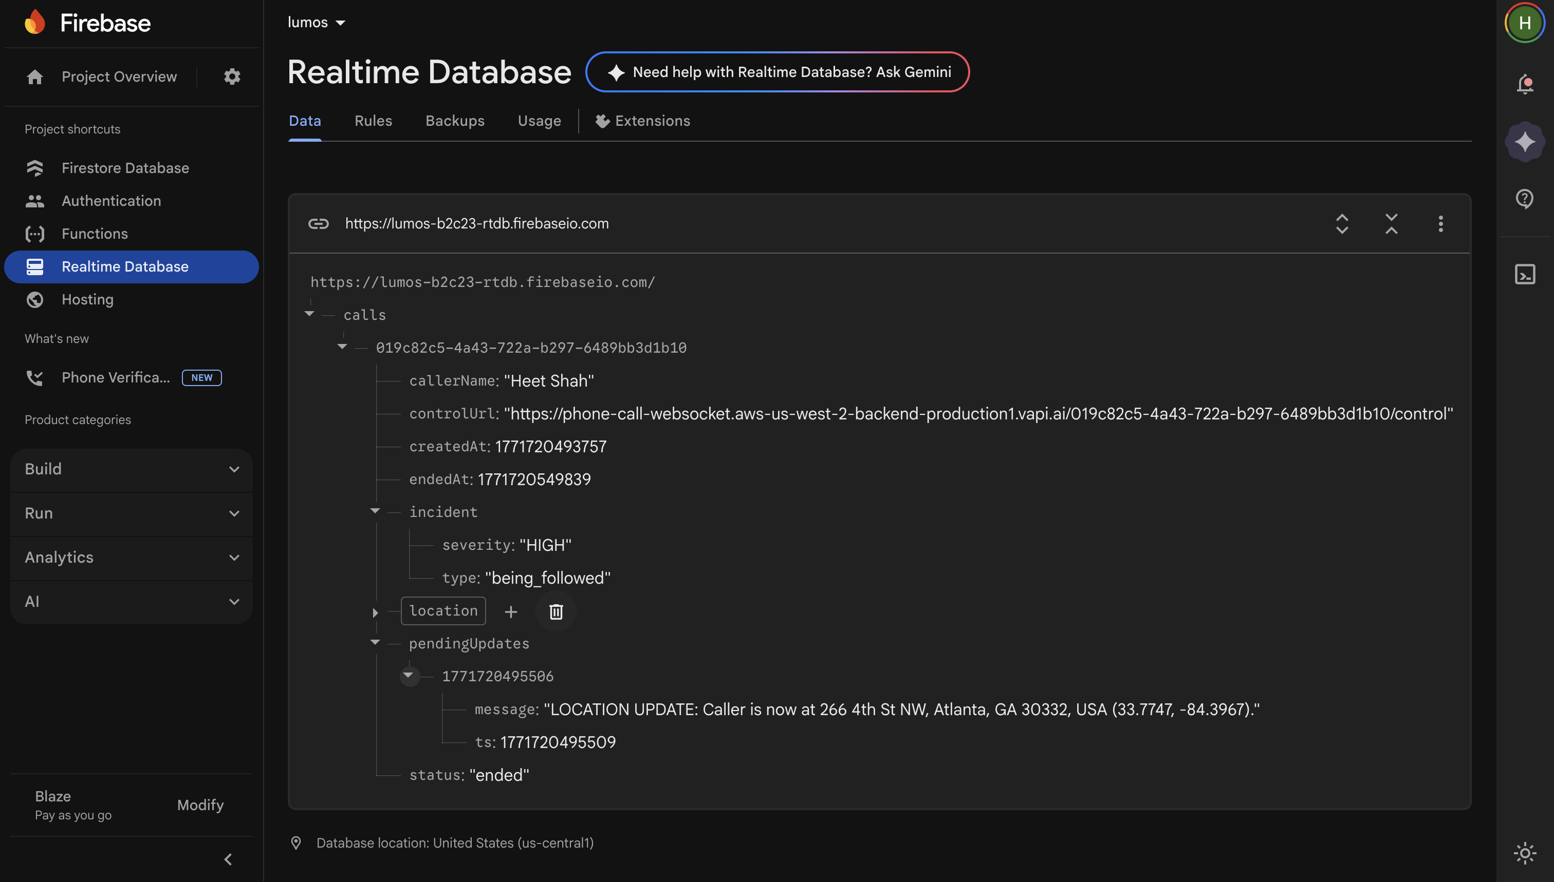Open project settings gear icon
The width and height of the screenshot is (1554, 882).
pyautogui.click(x=232, y=76)
